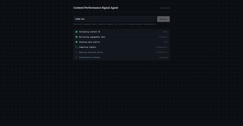The height and width of the screenshot is (126, 243).
Task: Click the Content Performance Signal Agent title
Action: click(x=96, y=8)
